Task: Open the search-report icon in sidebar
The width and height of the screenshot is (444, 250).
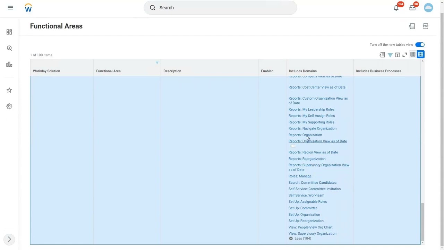Action: coord(9,48)
